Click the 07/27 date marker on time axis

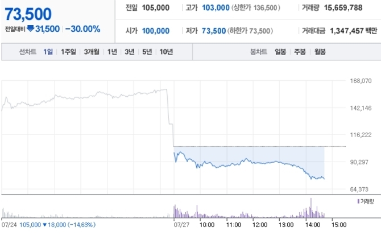[x=181, y=225]
